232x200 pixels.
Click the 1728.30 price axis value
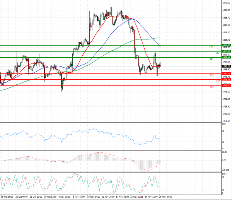tap(226, 114)
